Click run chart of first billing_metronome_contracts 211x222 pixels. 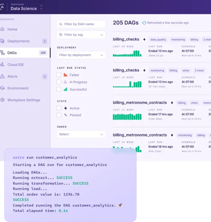(x=127, y=117)
